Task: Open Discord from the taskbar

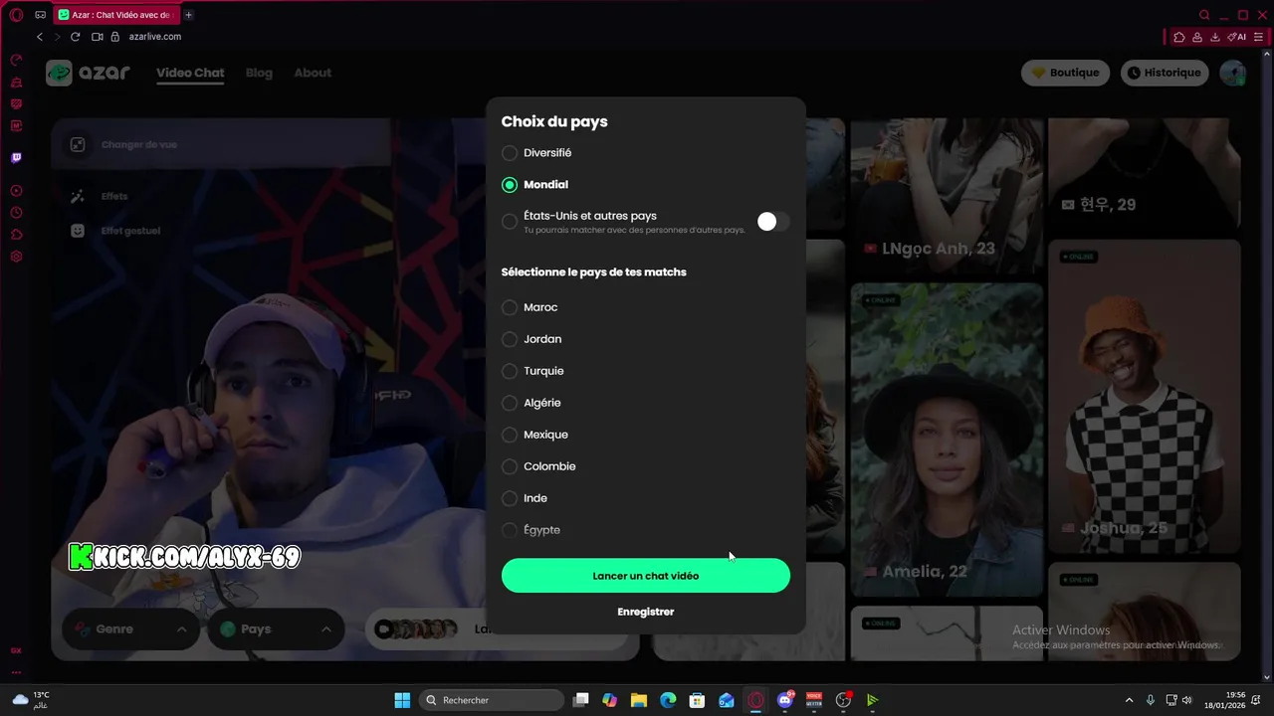Action: [785, 700]
